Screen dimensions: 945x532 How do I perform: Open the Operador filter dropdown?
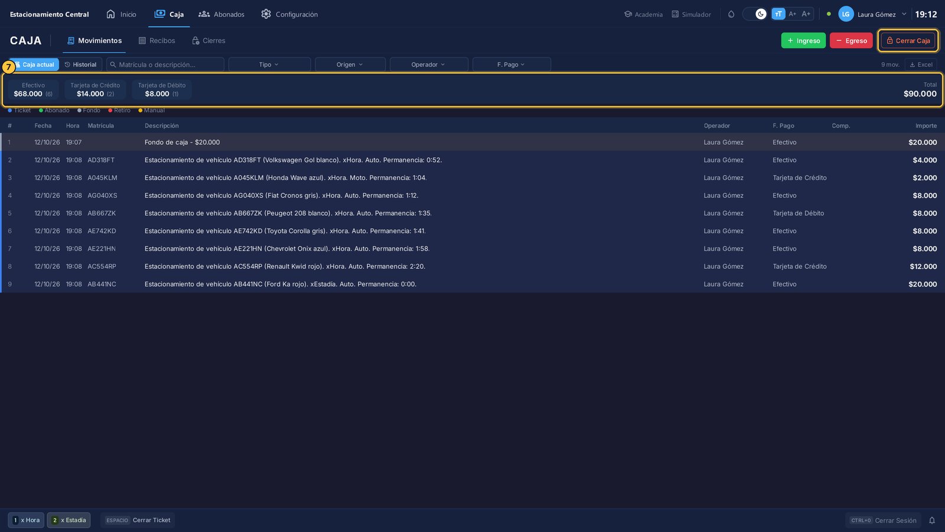[x=429, y=64]
